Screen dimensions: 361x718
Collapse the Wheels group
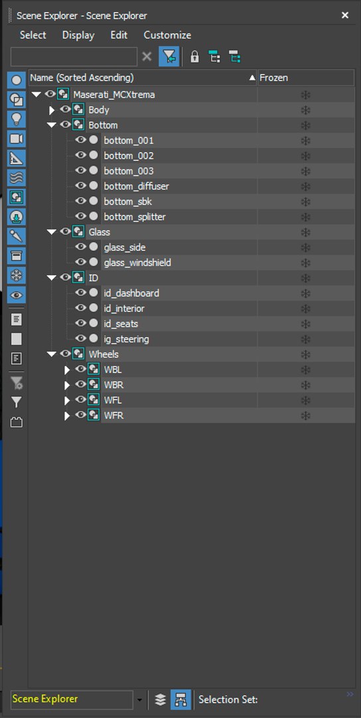click(52, 354)
